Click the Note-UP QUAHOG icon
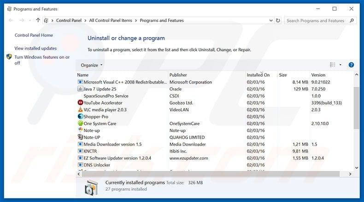The height and width of the screenshot is (202, 364). [80, 137]
